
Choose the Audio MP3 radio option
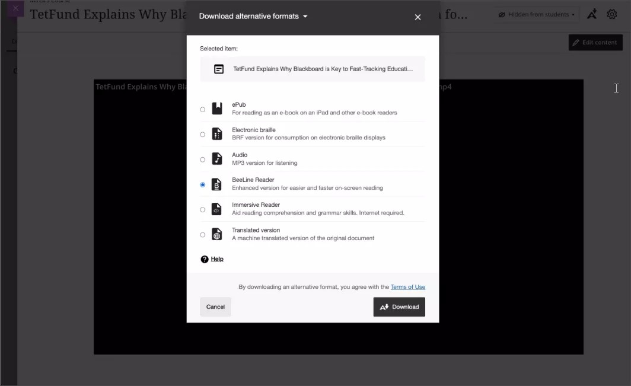coord(203,159)
